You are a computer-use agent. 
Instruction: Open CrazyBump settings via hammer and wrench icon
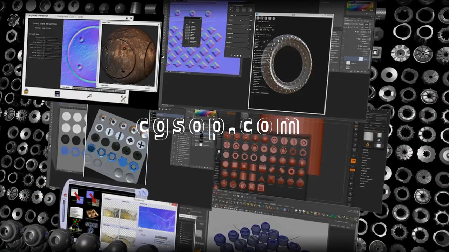click(123, 99)
